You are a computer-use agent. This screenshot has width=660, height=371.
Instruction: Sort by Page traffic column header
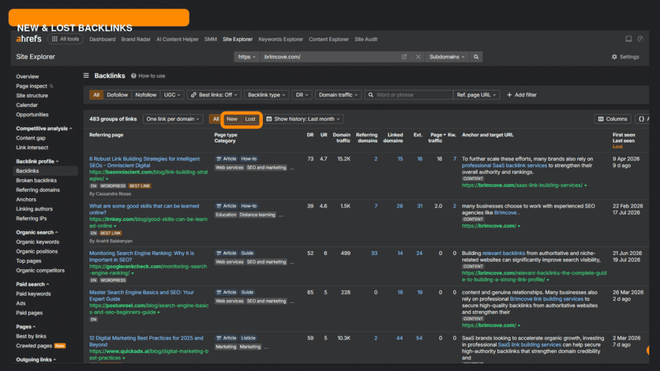coord(436,138)
